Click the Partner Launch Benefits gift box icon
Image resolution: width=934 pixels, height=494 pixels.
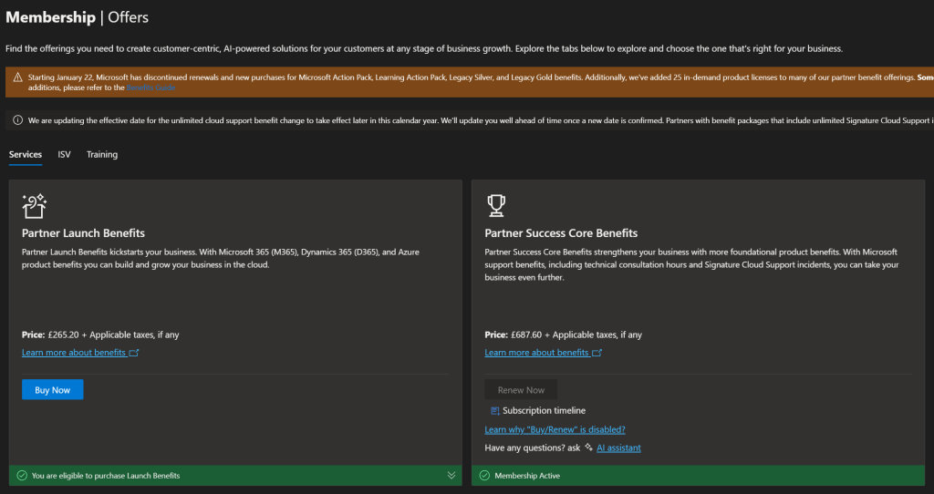coord(35,206)
